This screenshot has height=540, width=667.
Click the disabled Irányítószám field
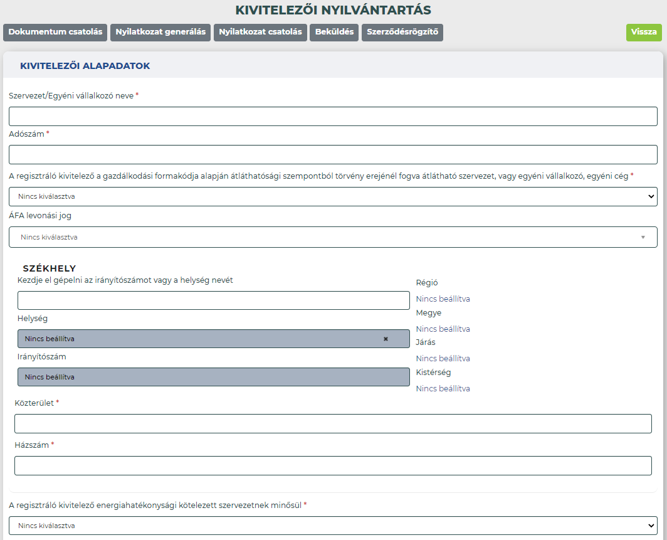click(214, 377)
